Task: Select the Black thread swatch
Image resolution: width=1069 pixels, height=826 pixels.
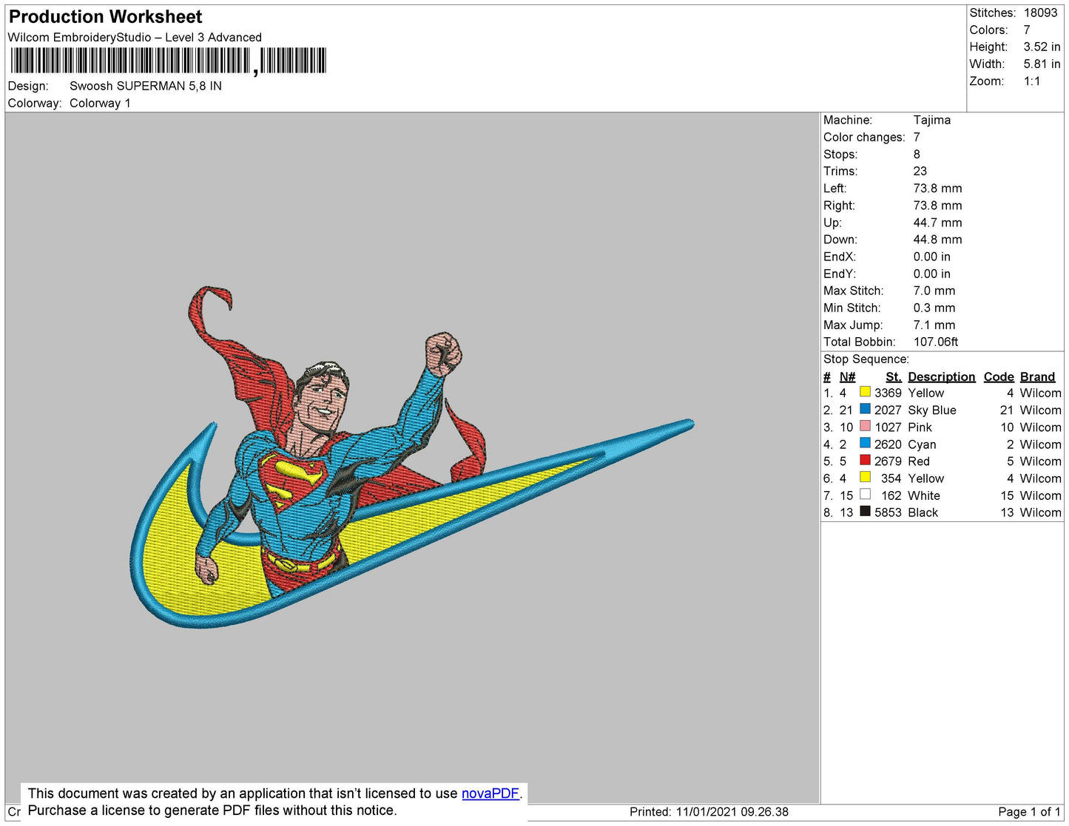Action: pyautogui.click(x=865, y=511)
